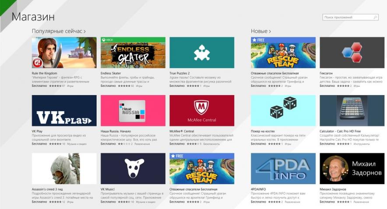Click the Михаил Задорнов description text

pos(347,195)
